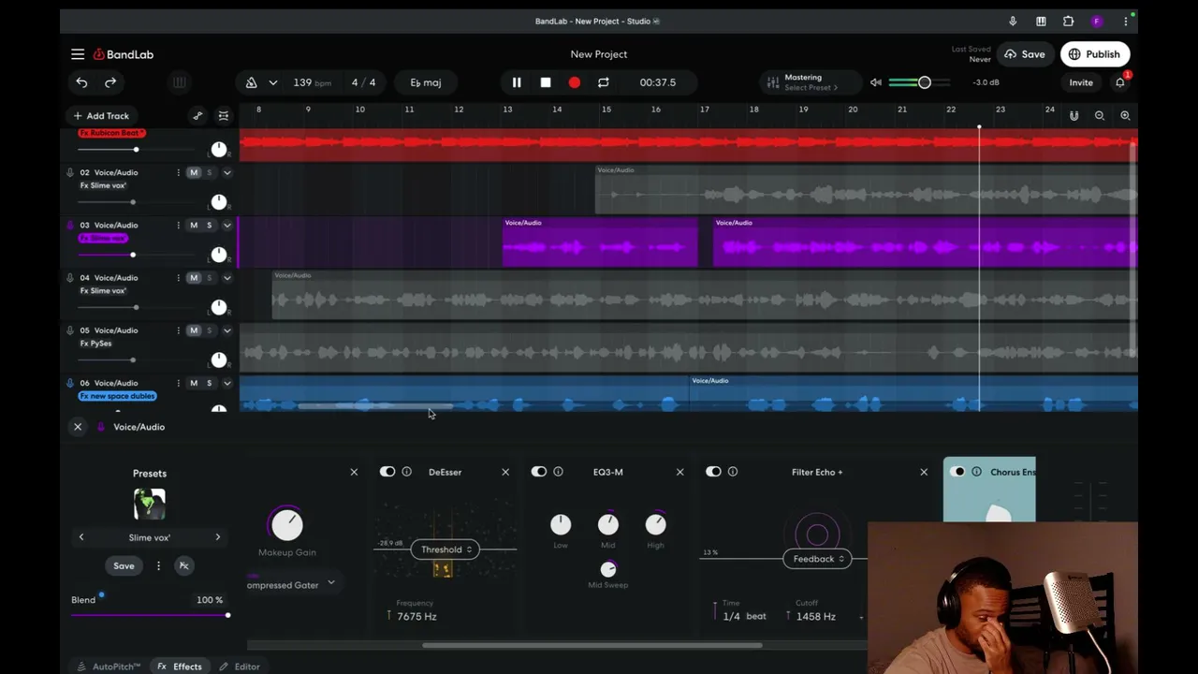Click the Publish button
1198x674 pixels.
tap(1095, 54)
